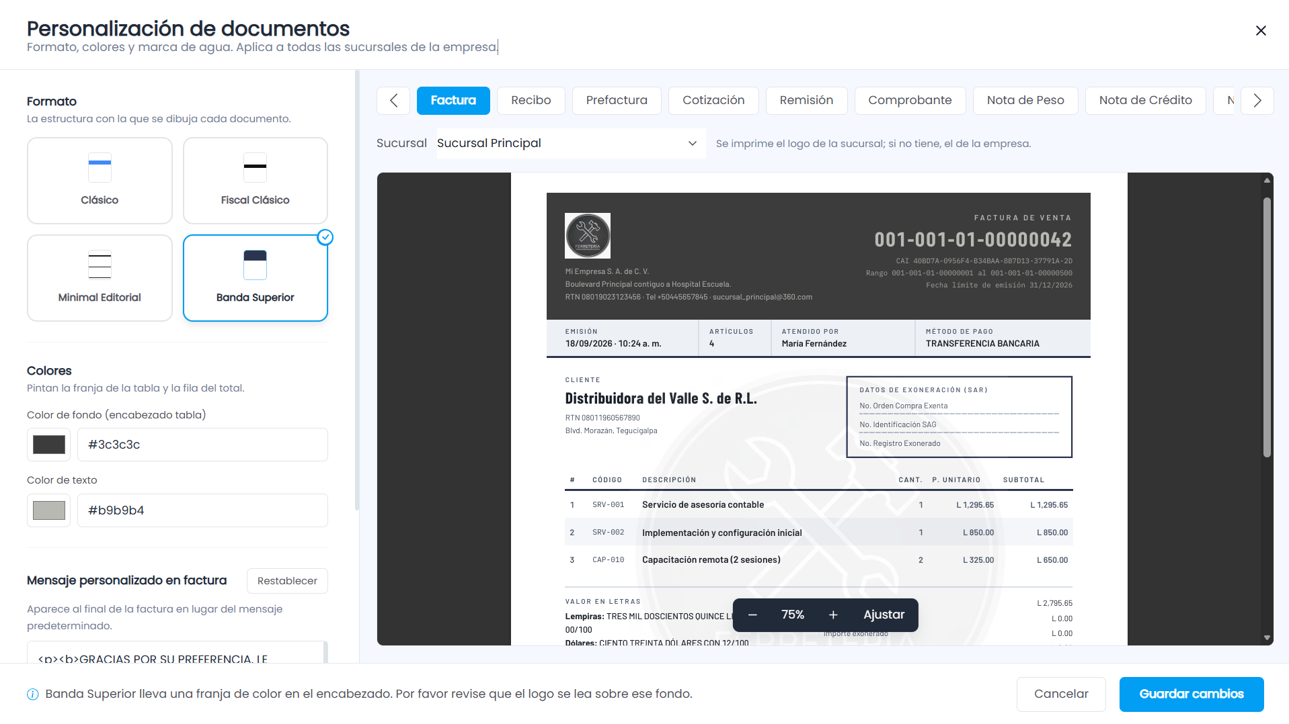Open the Prefactura tab

617,101
